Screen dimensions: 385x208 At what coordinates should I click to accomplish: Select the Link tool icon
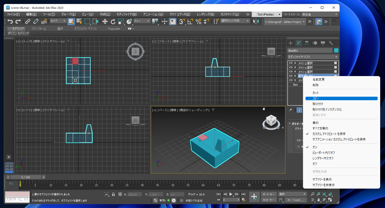coord(28,21)
